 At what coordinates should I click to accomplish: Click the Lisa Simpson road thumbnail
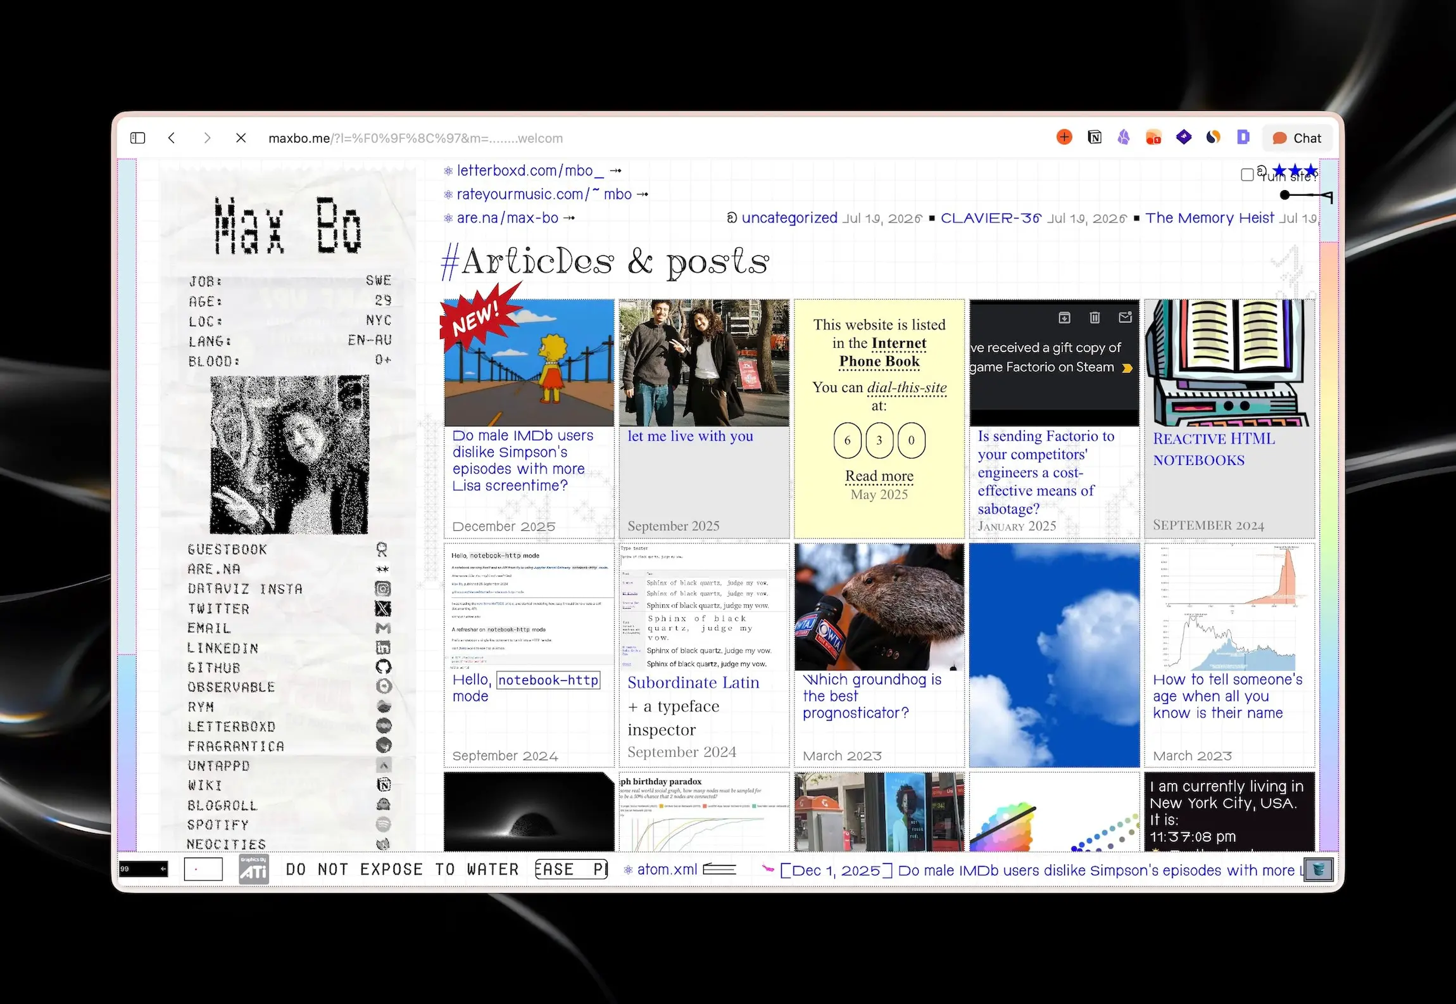click(529, 362)
